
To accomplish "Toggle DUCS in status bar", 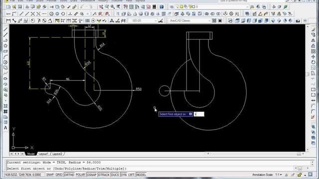I will point(115,175).
